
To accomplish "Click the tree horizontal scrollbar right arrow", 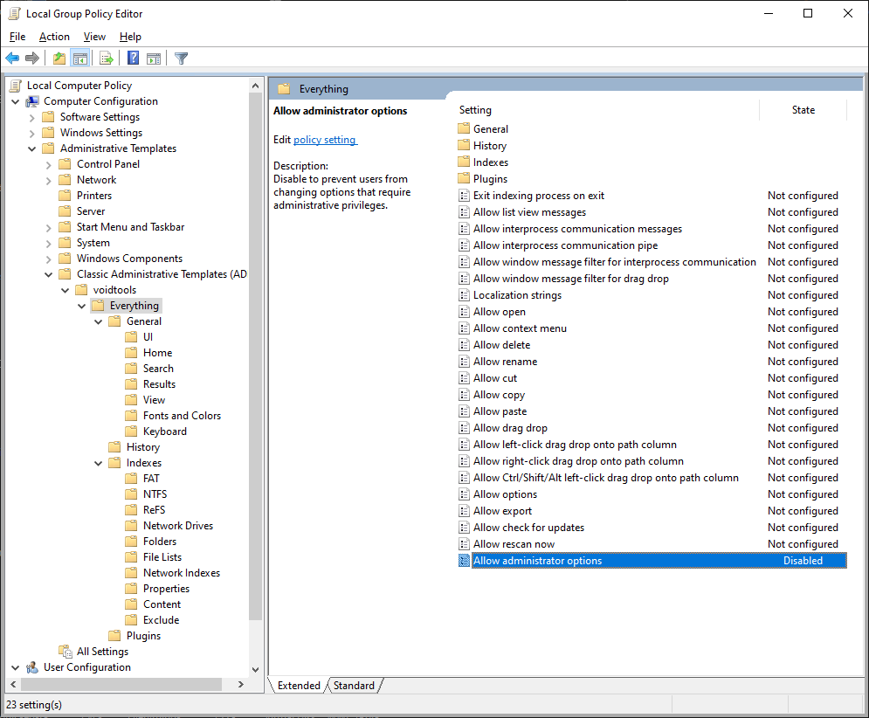I will click(240, 684).
